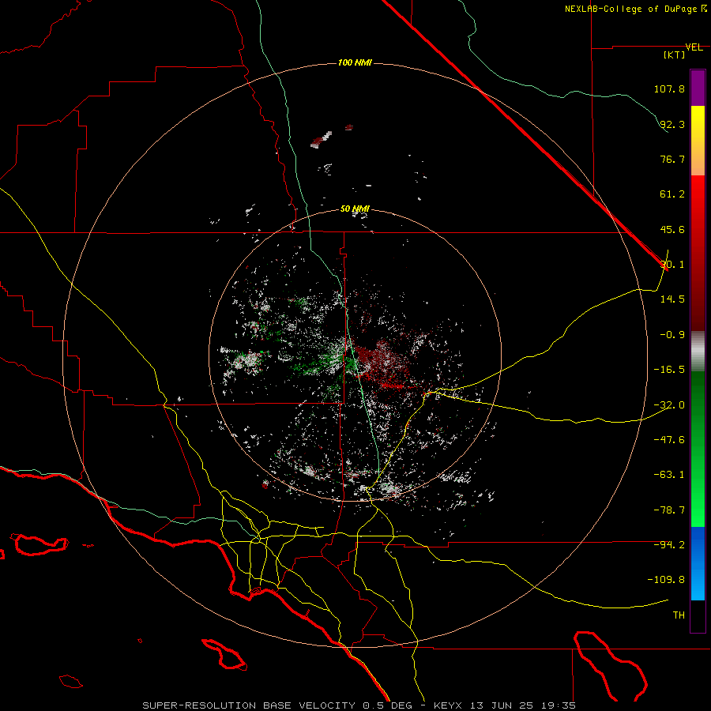Click the -94.2 velocity scale value
The image size is (711, 711).
[x=669, y=545]
